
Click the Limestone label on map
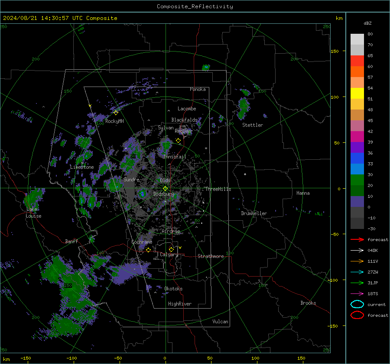(82, 167)
